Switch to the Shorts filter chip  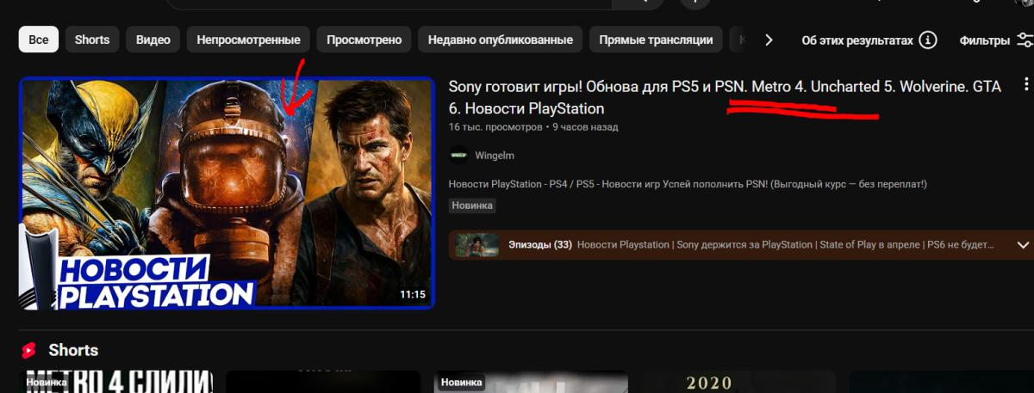[x=92, y=40]
